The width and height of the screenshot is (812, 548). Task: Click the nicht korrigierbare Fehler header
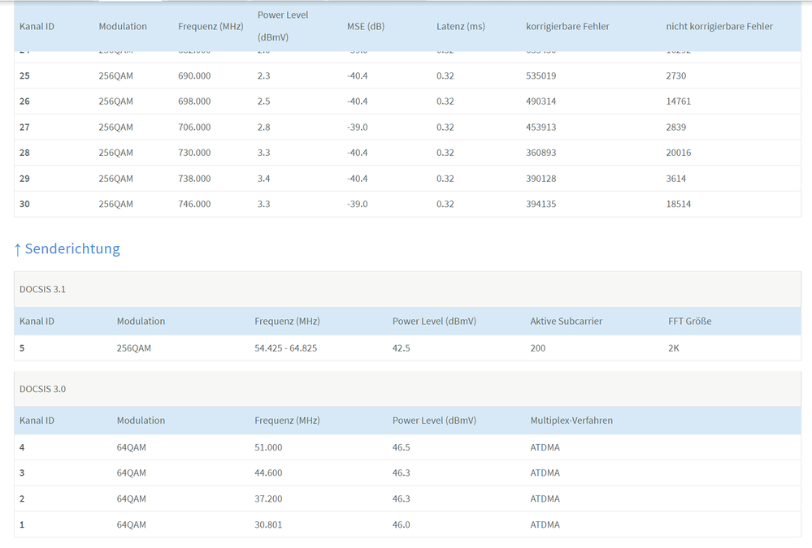tap(719, 26)
